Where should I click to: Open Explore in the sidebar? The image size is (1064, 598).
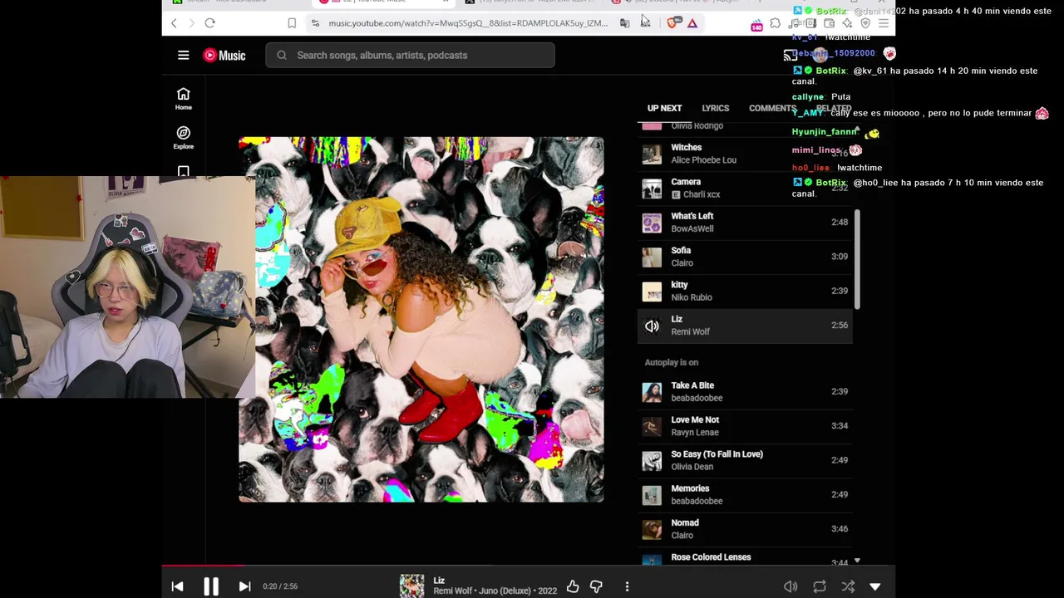[x=184, y=137]
